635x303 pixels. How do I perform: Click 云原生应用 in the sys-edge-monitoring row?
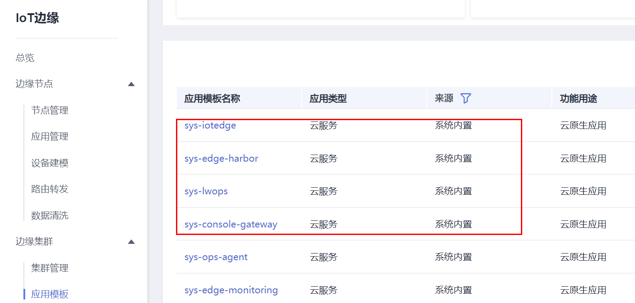coord(583,290)
